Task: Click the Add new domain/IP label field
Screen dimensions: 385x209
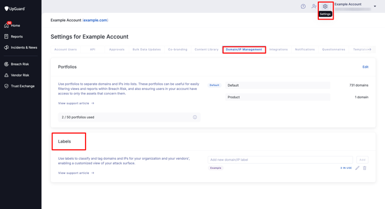Action: click(280, 160)
